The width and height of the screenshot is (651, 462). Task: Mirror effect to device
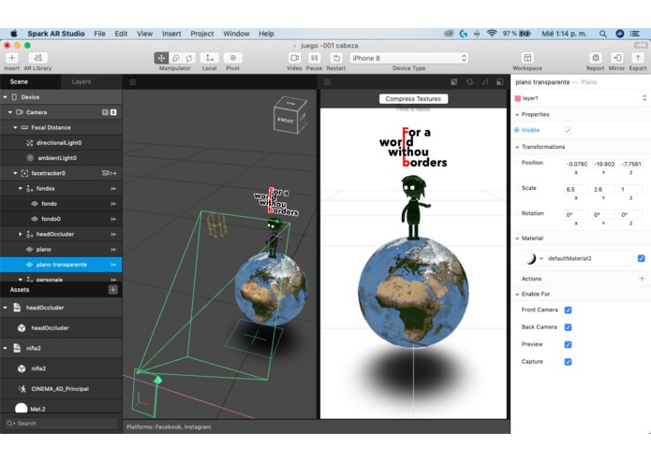point(616,58)
